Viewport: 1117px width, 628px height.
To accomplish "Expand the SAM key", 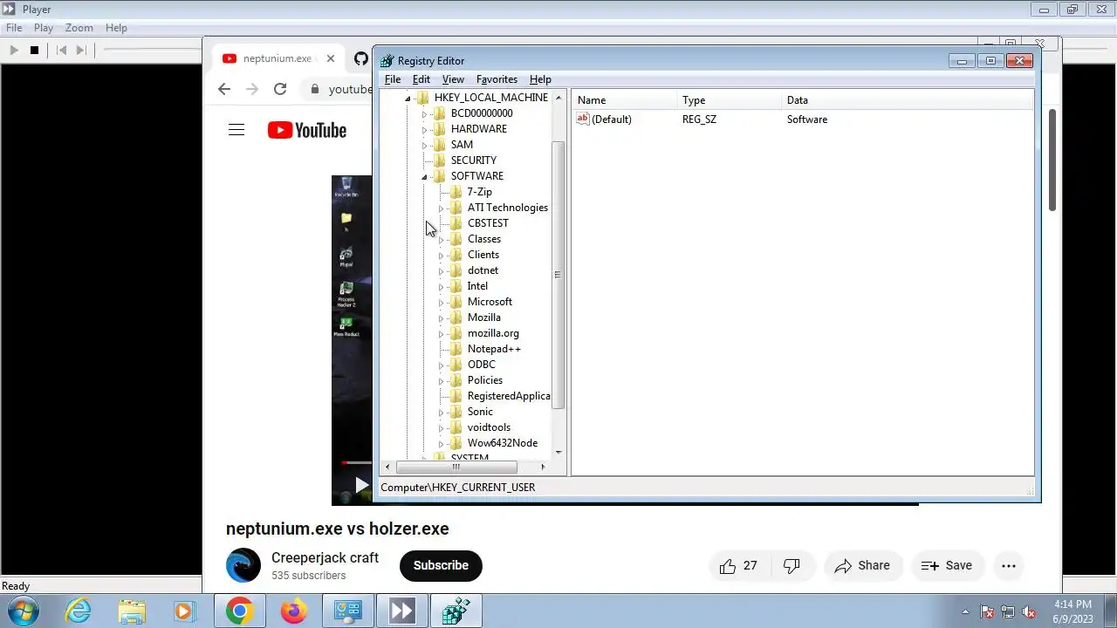I will click(424, 145).
